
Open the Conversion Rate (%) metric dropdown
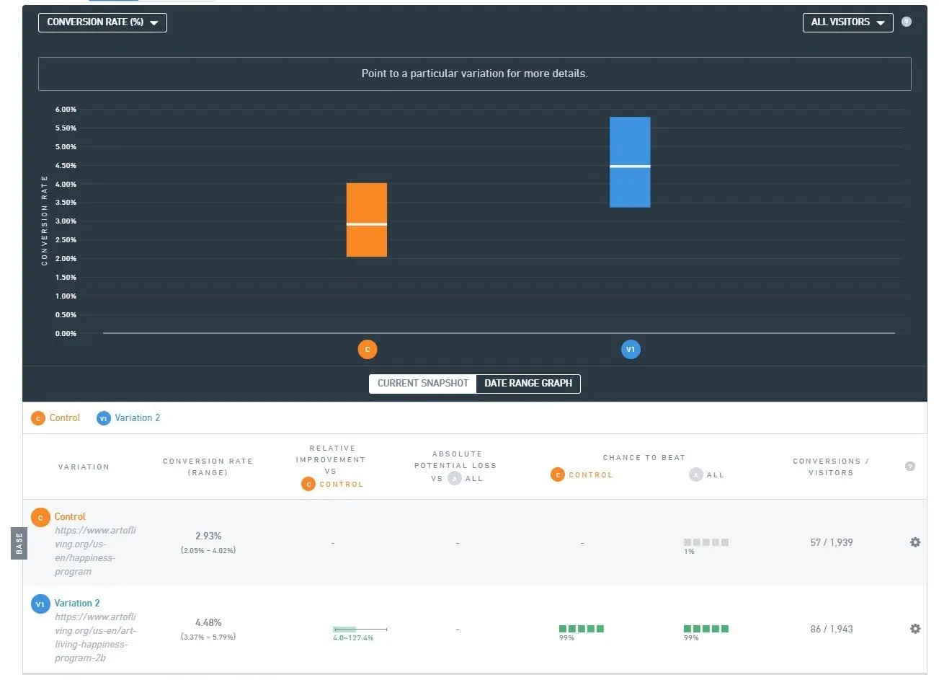[x=102, y=22]
